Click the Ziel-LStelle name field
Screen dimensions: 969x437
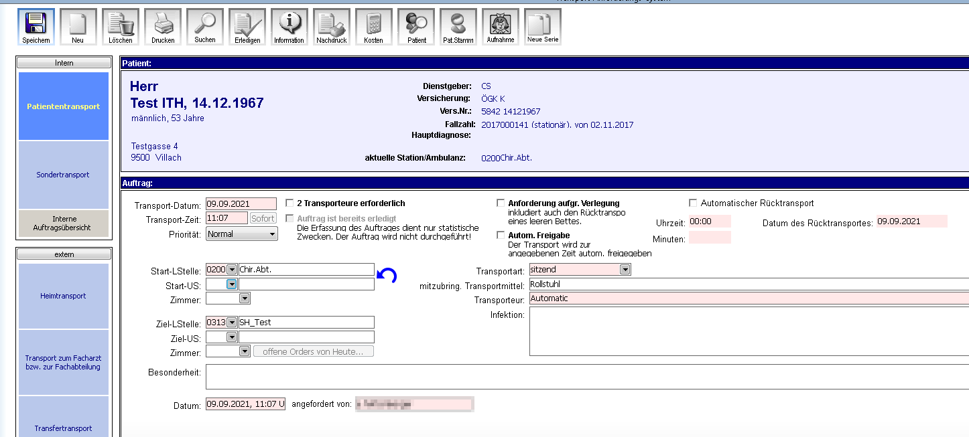(x=306, y=322)
